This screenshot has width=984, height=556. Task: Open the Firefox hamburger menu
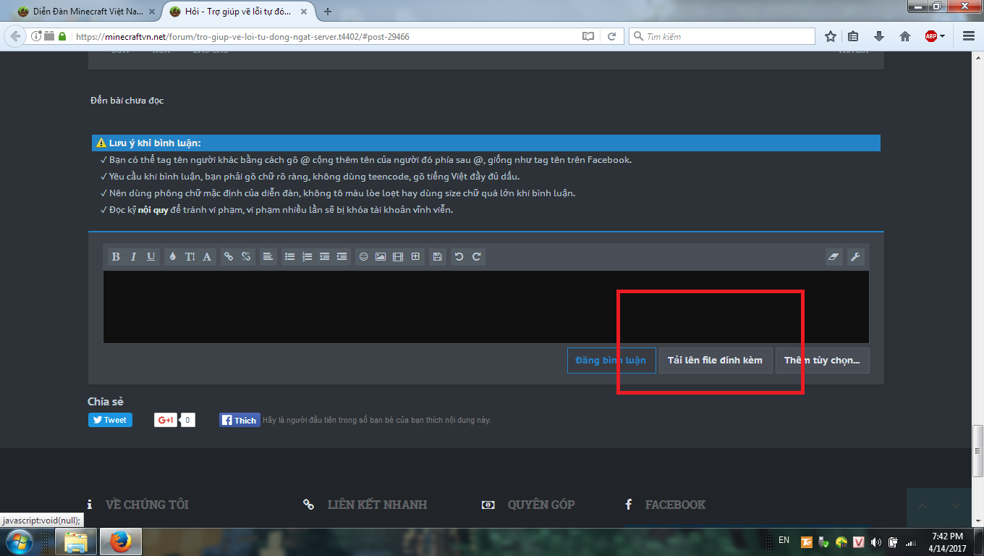click(x=969, y=36)
